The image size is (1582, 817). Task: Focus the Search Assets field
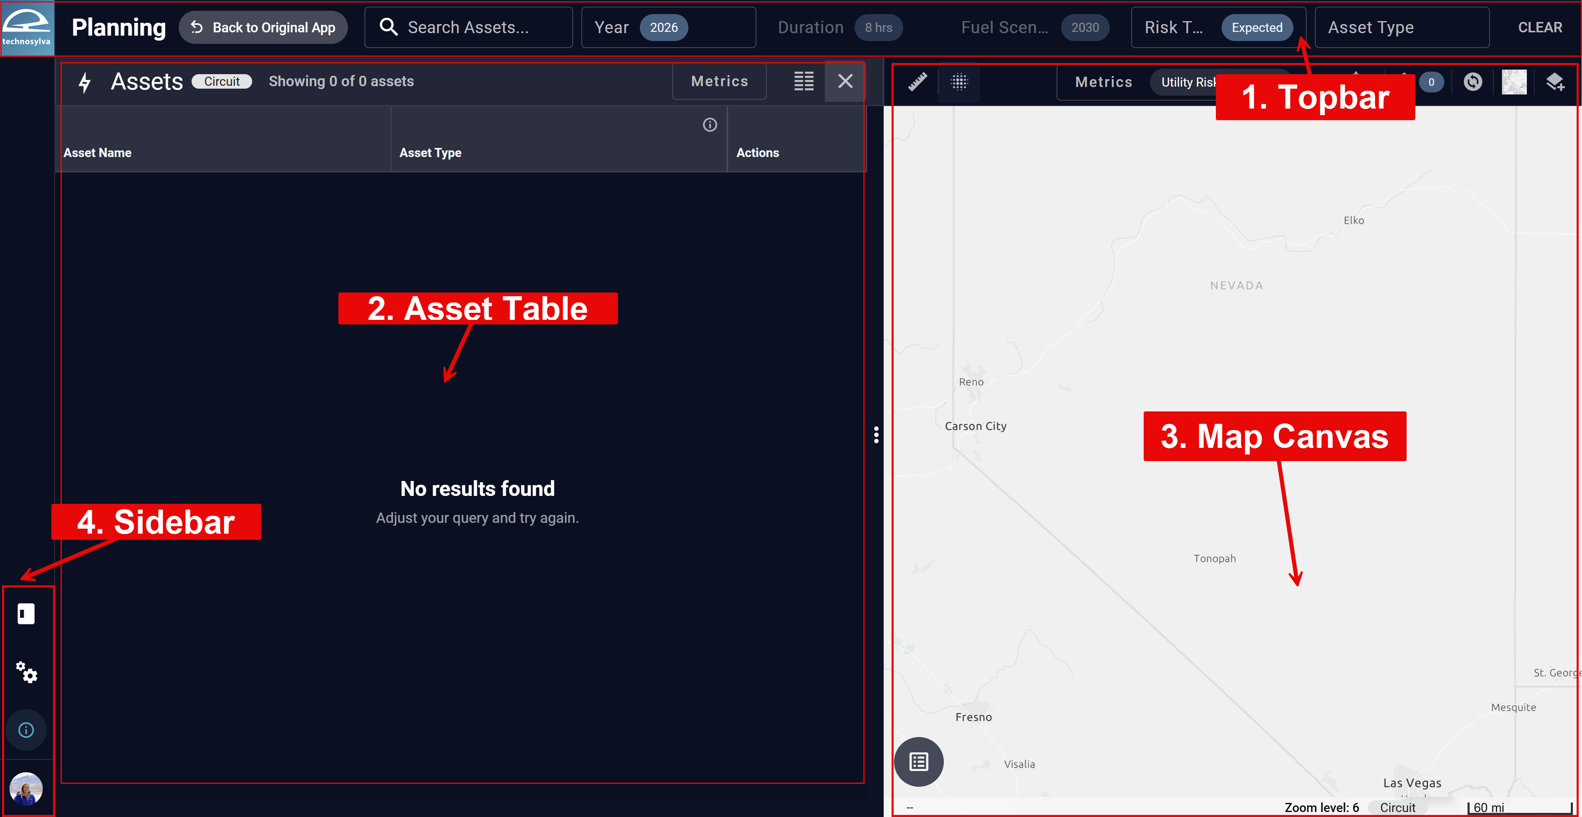[468, 28]
